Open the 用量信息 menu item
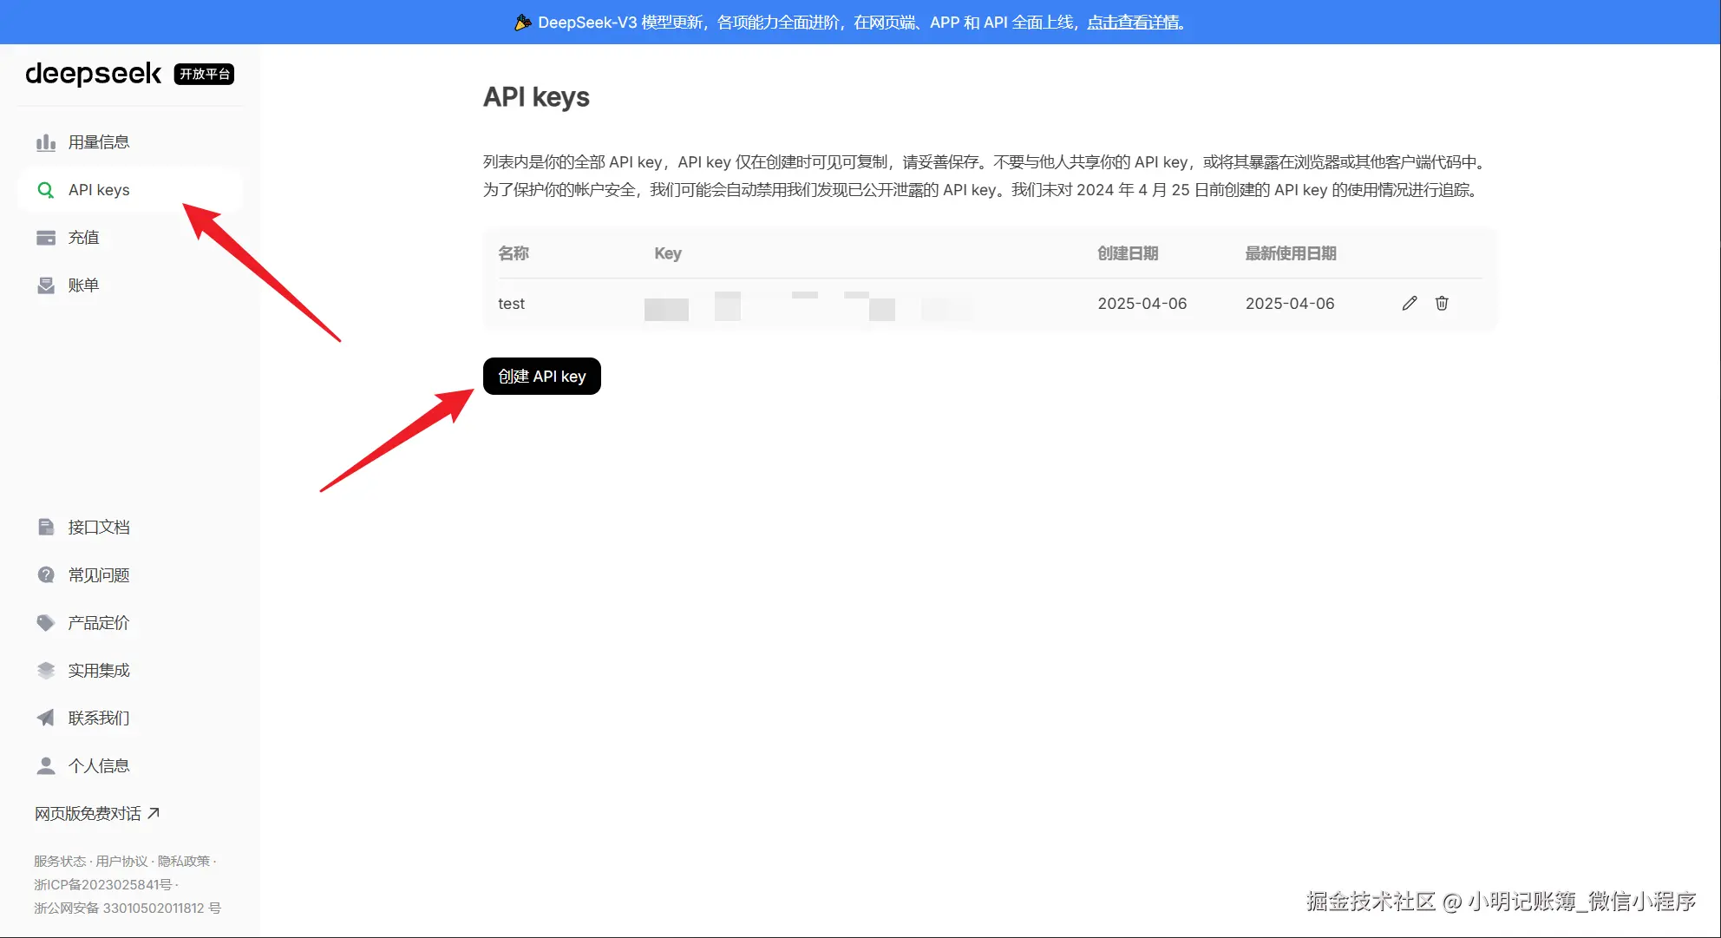This screenshot has height=938, width=1721. point(99,142)
